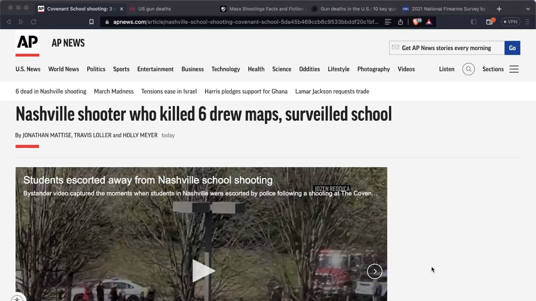Expand the Sections hamburger menu
Image resolution: width=536 pixels, height=301 pixels.
514,69
